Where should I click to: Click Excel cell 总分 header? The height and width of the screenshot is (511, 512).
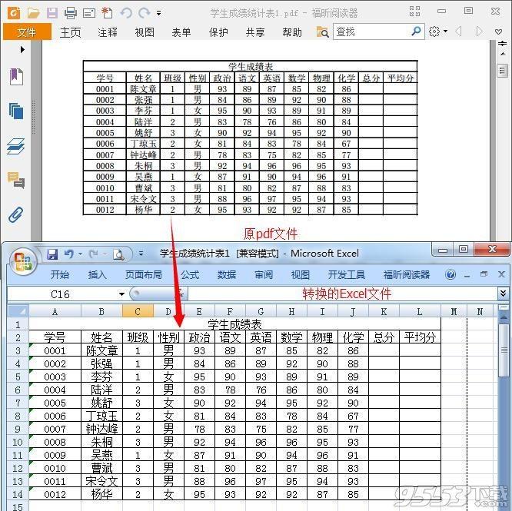[384, 337]
